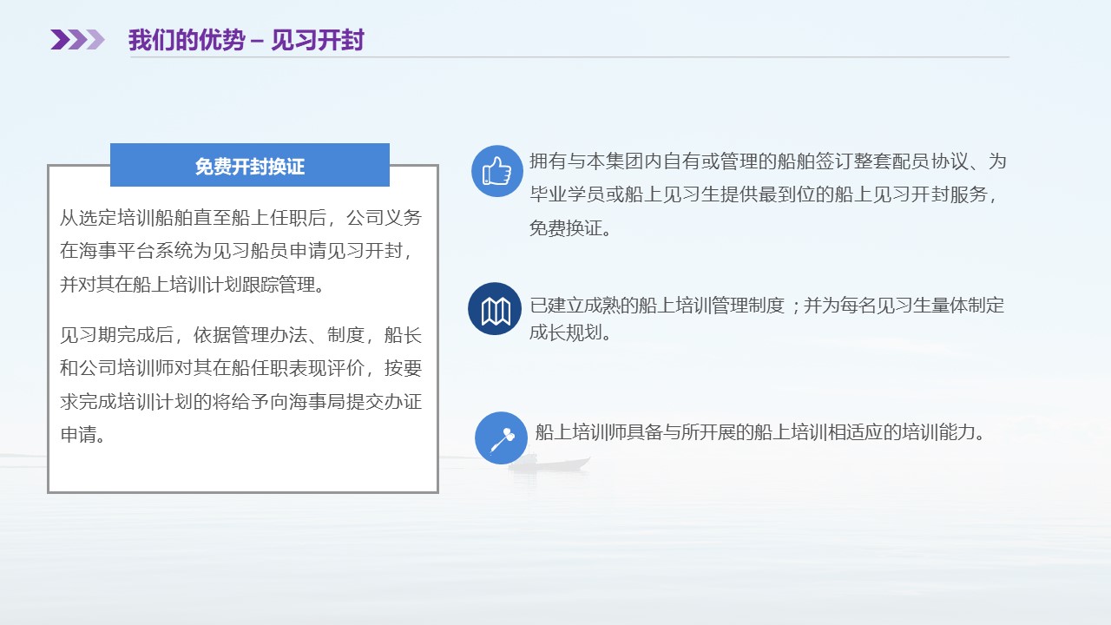
Task: Select the slide title 我们的优势 – 见习开封
Action: [246, 40]
